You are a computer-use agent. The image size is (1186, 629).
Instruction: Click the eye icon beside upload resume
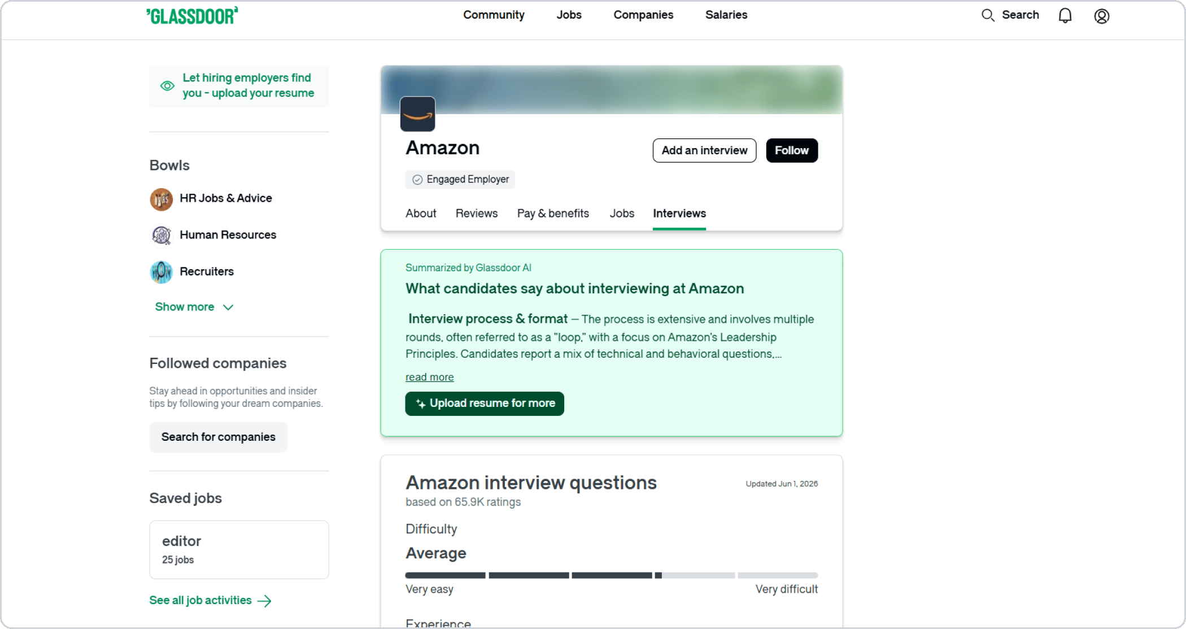[167, 86]
